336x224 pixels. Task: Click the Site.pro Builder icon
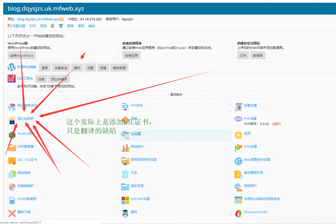[238, 213]
